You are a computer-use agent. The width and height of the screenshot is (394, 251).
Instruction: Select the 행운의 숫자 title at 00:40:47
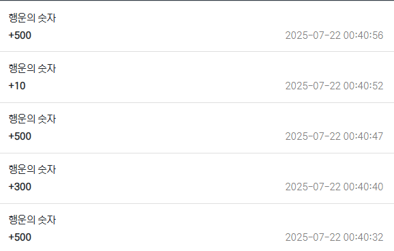click(x=32, y=119)
